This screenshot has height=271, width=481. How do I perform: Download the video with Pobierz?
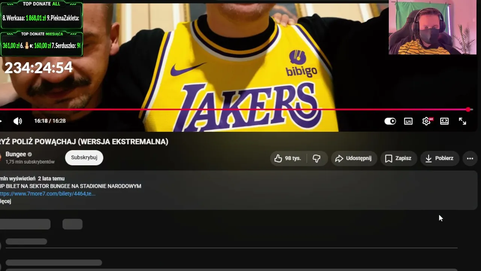tap(439, 158)
